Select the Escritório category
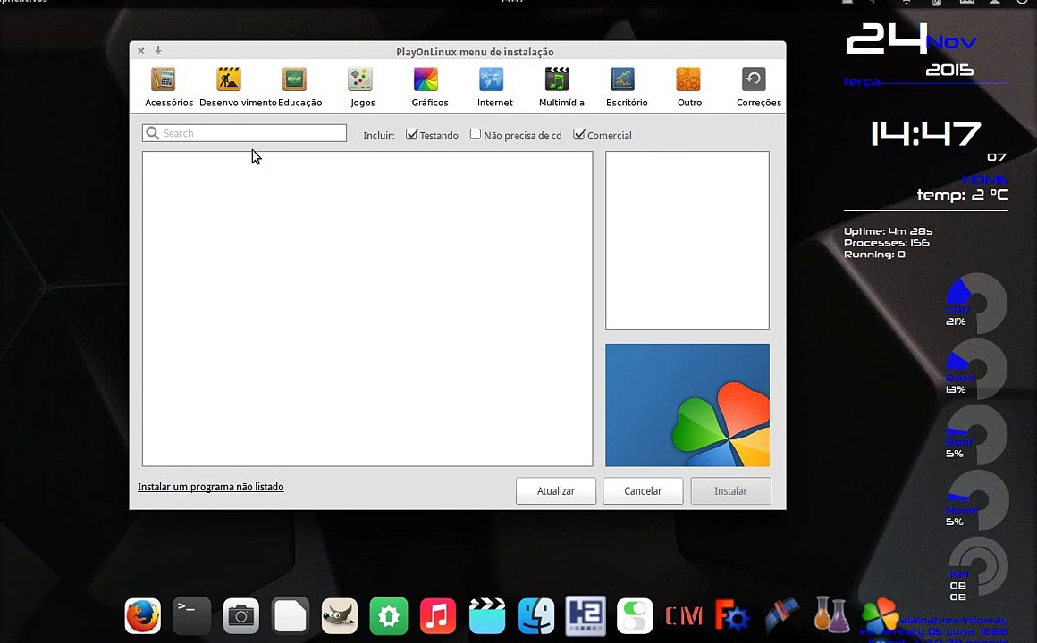This screenshot has height=643, width=1037. click(627, 88)
